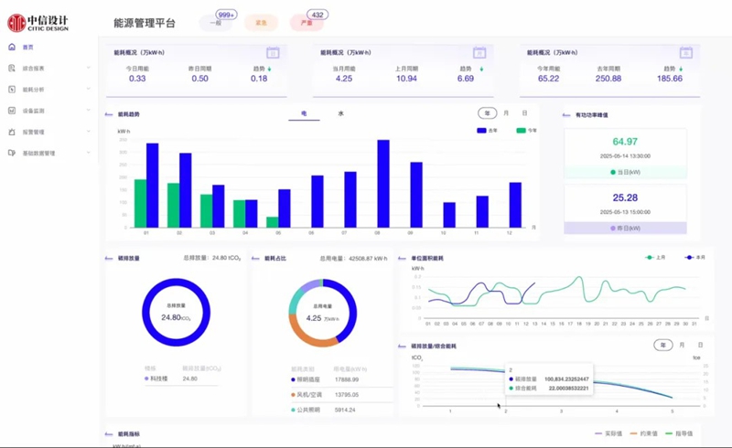The image size is (732, 448).
Task: Expand the 能耗分析 menu chevron
Action: click(88, 89)
